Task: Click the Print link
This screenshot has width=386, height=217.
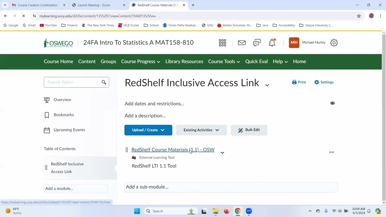Action: tap(299, 82)
